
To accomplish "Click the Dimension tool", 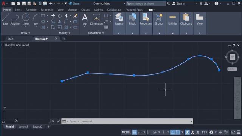I will [96, 19].
